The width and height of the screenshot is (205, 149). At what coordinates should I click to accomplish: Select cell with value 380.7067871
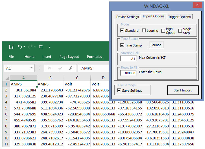coord(24,126)
